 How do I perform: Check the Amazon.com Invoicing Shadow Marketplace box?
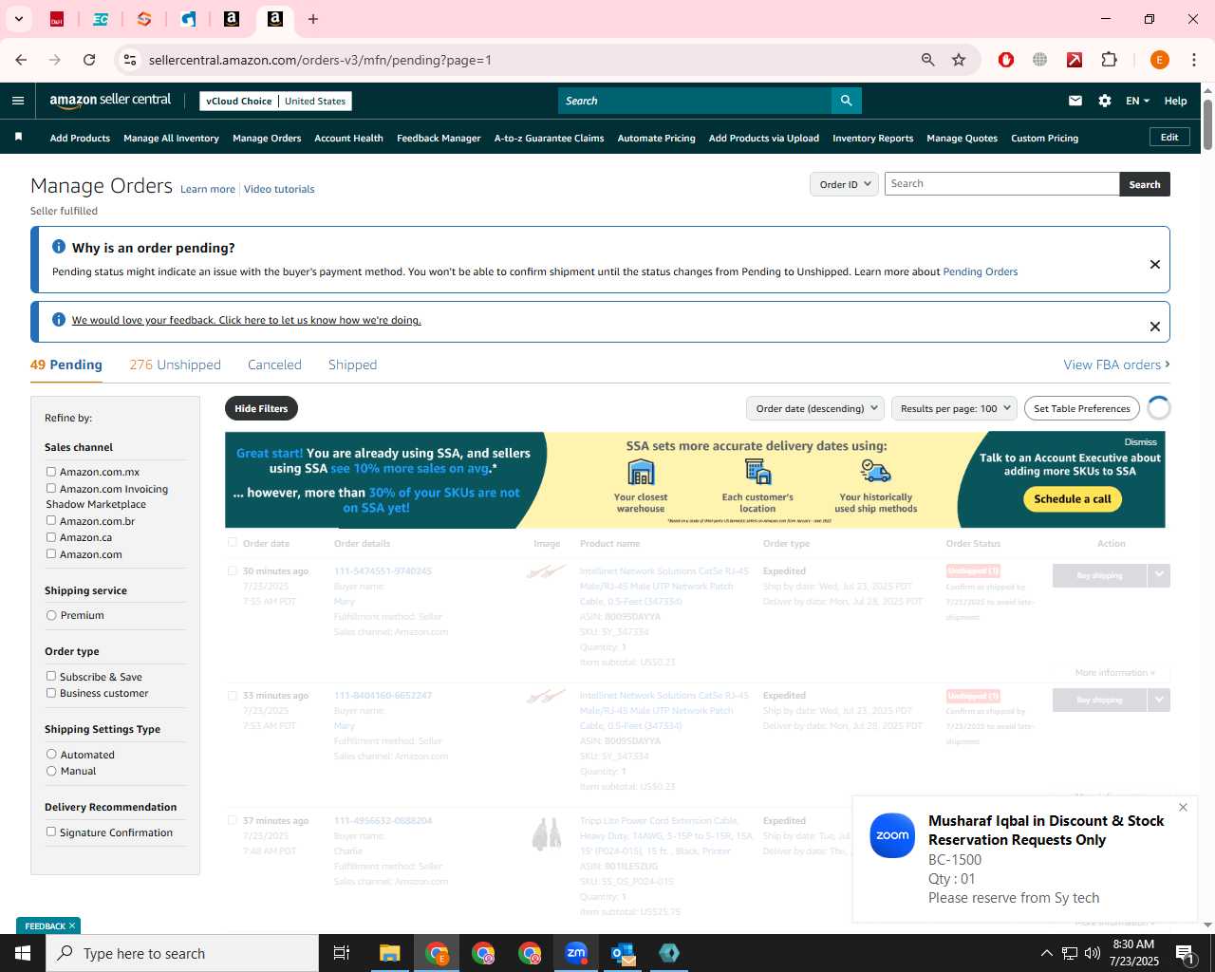51,489
